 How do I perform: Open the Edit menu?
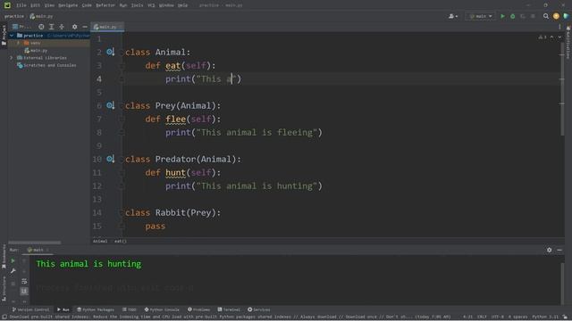click(x=35, y=5)
